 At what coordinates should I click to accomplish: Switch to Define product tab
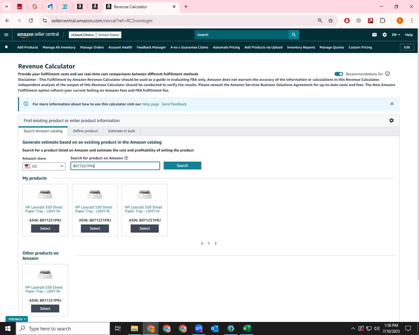(85, 131)
